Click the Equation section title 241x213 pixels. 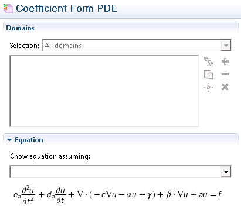tap(29, 140)
